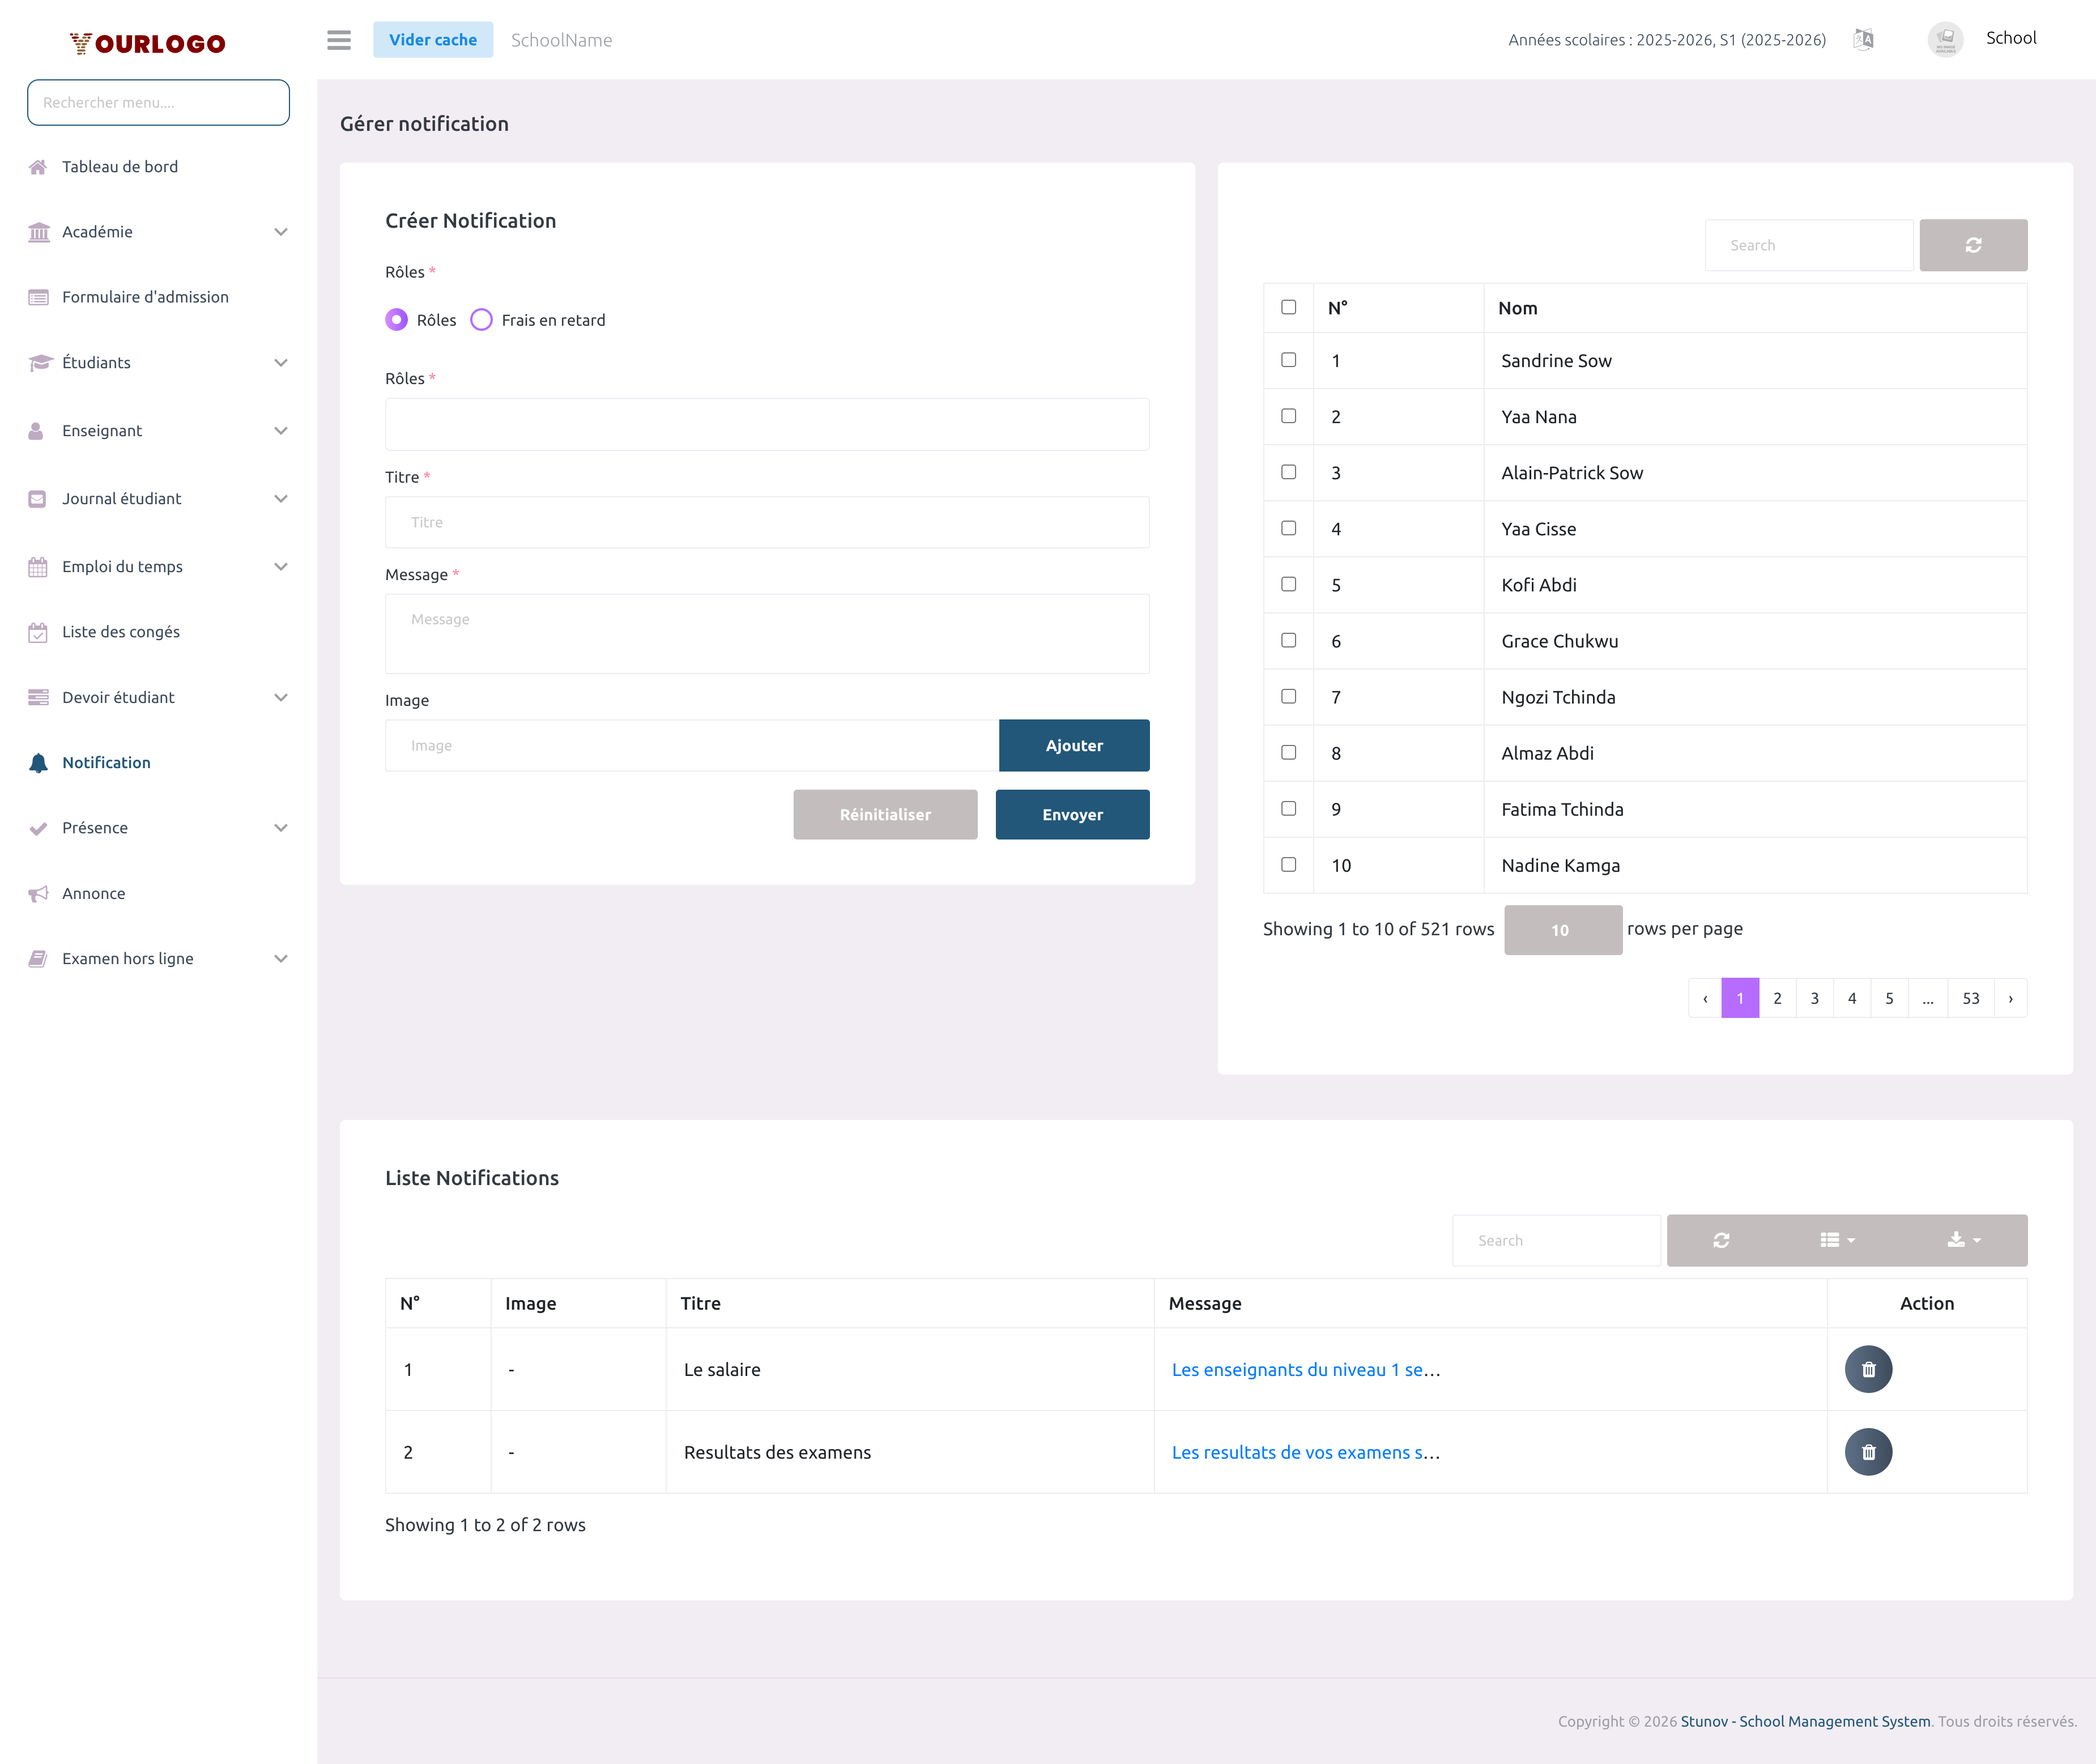Delete the Le salaire notification via trash icon
Viewport: 2096px width, 1764px height.
click(x=1868, y=1369)
